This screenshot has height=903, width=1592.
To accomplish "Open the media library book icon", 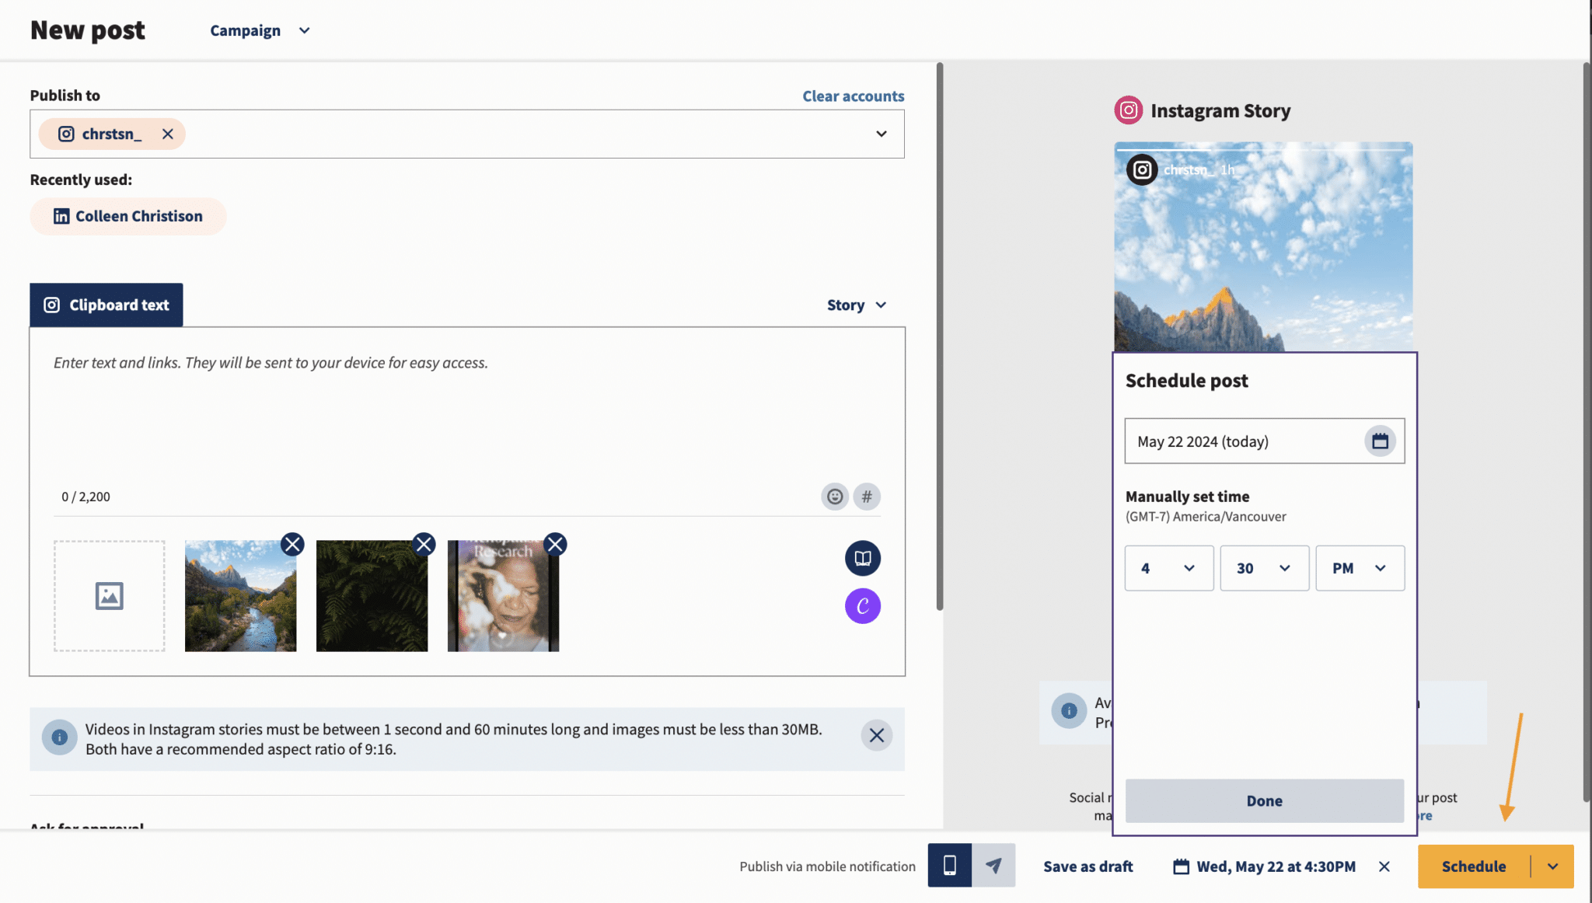I will pos(863,558).
